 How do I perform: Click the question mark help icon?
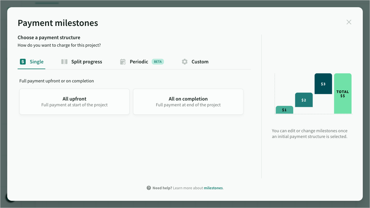149,188
